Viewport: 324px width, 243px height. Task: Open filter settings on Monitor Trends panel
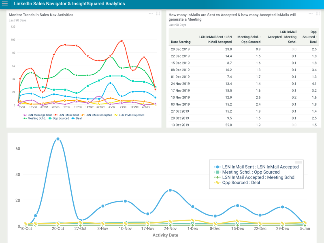[x=158, y=13]
